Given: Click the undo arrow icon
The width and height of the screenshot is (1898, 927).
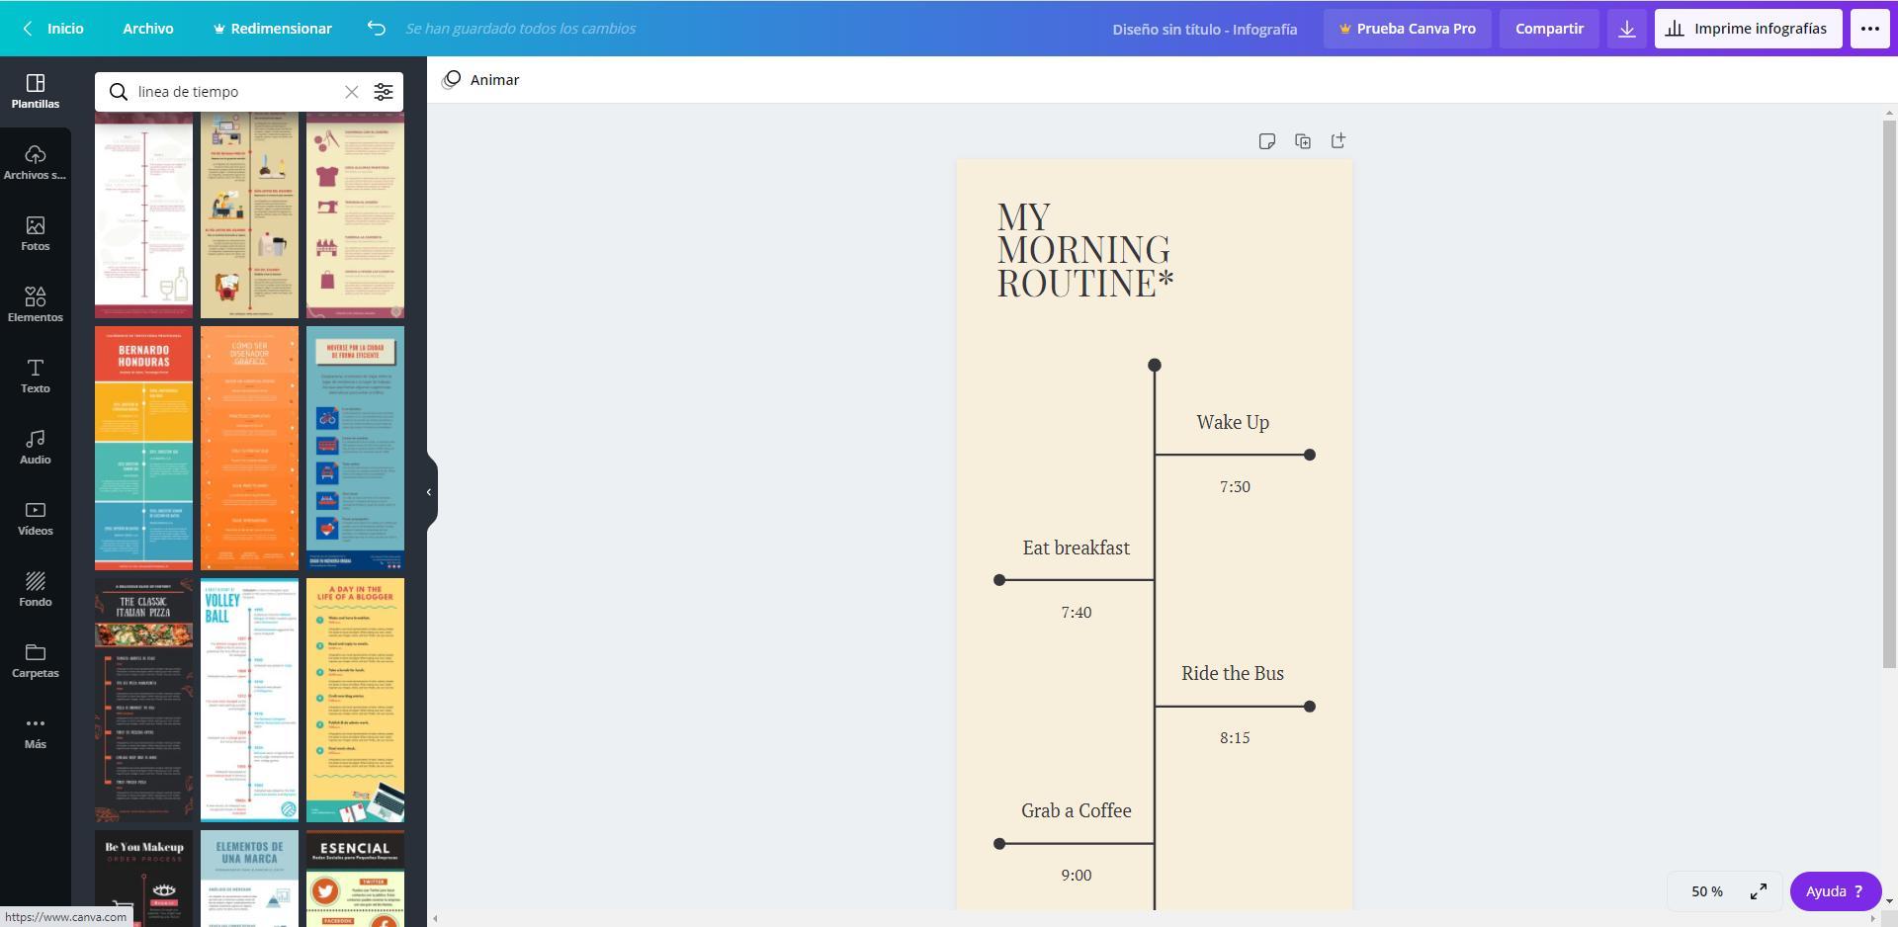Looking at the screenshot, I should click(376, 29).
